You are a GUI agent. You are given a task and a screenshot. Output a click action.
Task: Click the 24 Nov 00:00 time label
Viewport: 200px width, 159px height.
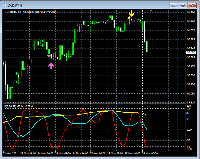[x=46, y=153]
